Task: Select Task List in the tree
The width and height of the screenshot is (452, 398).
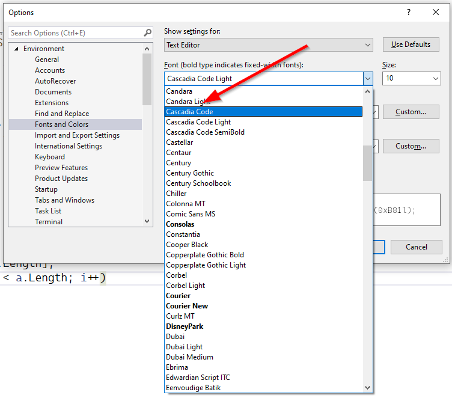Action: point(48,211)
